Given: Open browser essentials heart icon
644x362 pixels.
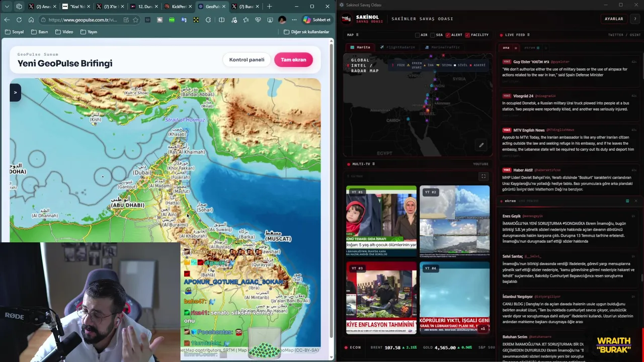Looking at the screenshot, I should pos(258,20).
